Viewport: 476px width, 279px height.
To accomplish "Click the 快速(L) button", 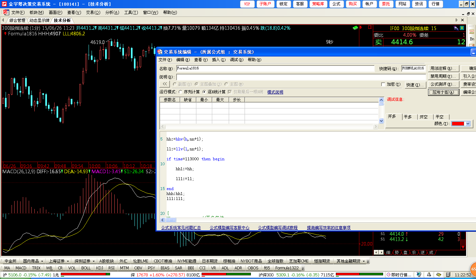I will (415, 85).
